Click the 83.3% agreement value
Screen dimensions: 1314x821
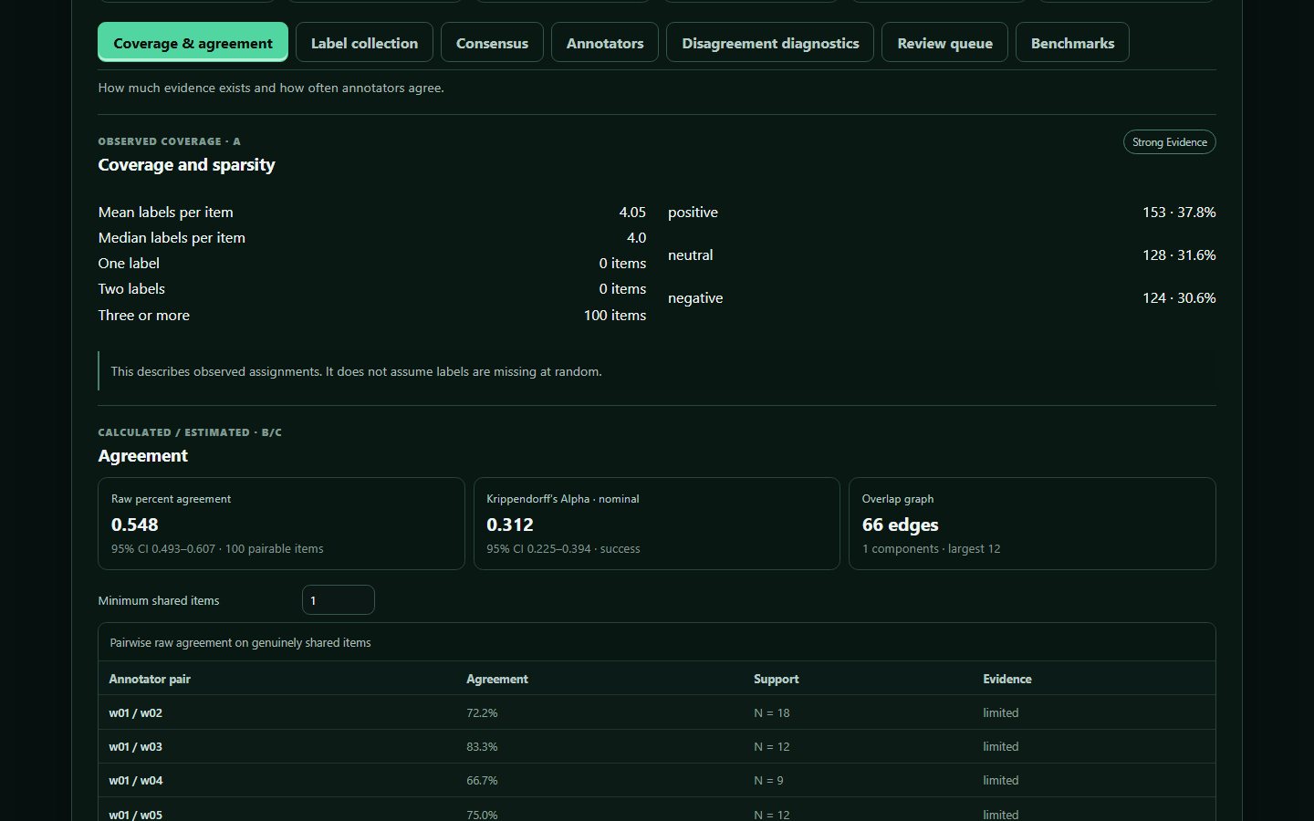482,746
